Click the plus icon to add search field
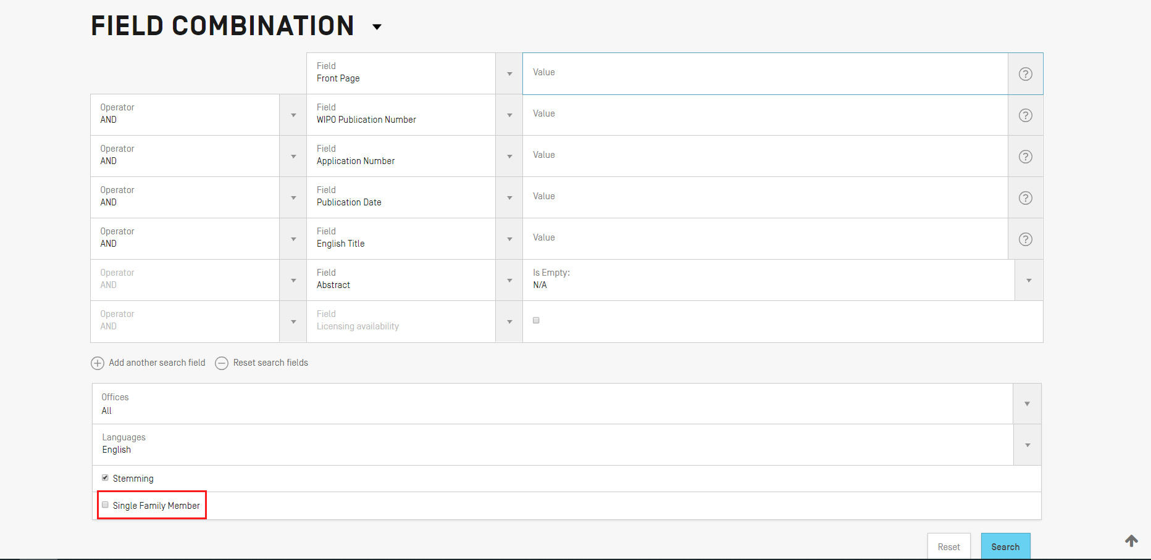The width and height of the screenshot is (1151, 560). (x=98, y=363)
